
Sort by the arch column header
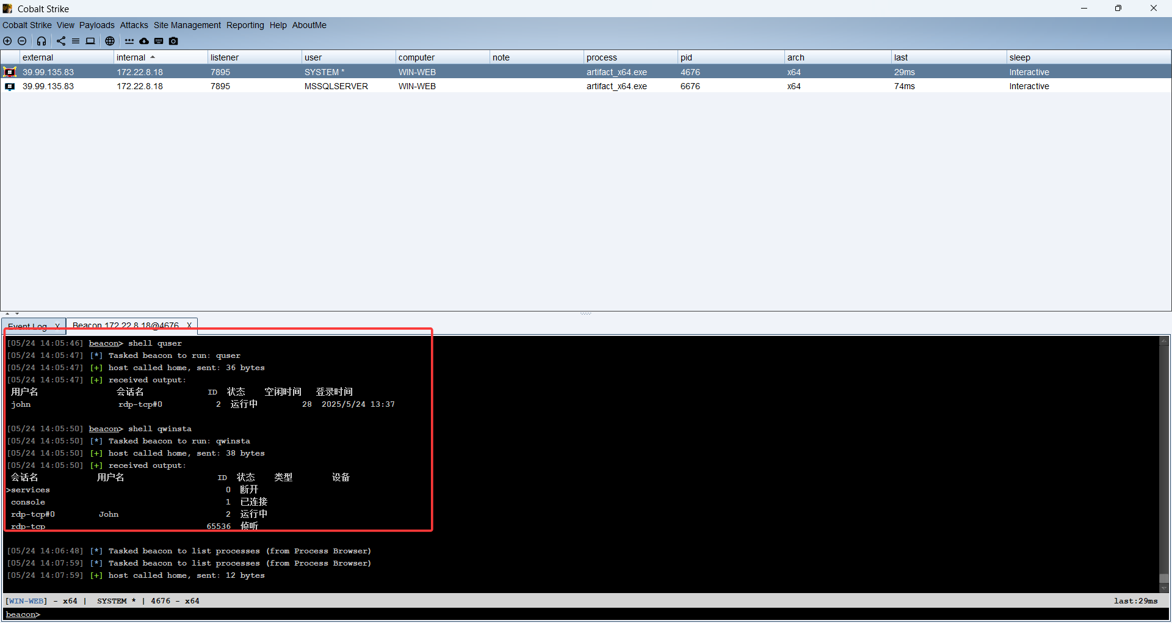point(838,57)
